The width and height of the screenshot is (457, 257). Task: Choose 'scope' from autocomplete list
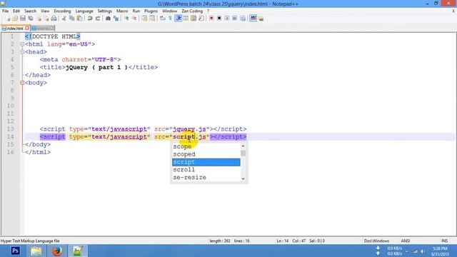coord(206,146)
